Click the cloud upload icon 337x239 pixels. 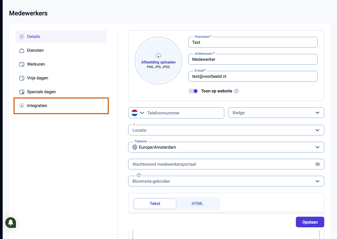click(x=158, y=56)
